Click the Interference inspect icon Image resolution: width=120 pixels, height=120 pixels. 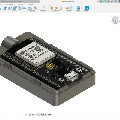click(72, 8)
